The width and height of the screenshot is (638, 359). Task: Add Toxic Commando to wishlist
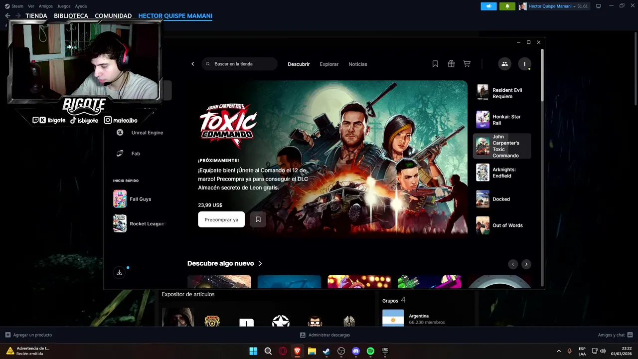258,219
